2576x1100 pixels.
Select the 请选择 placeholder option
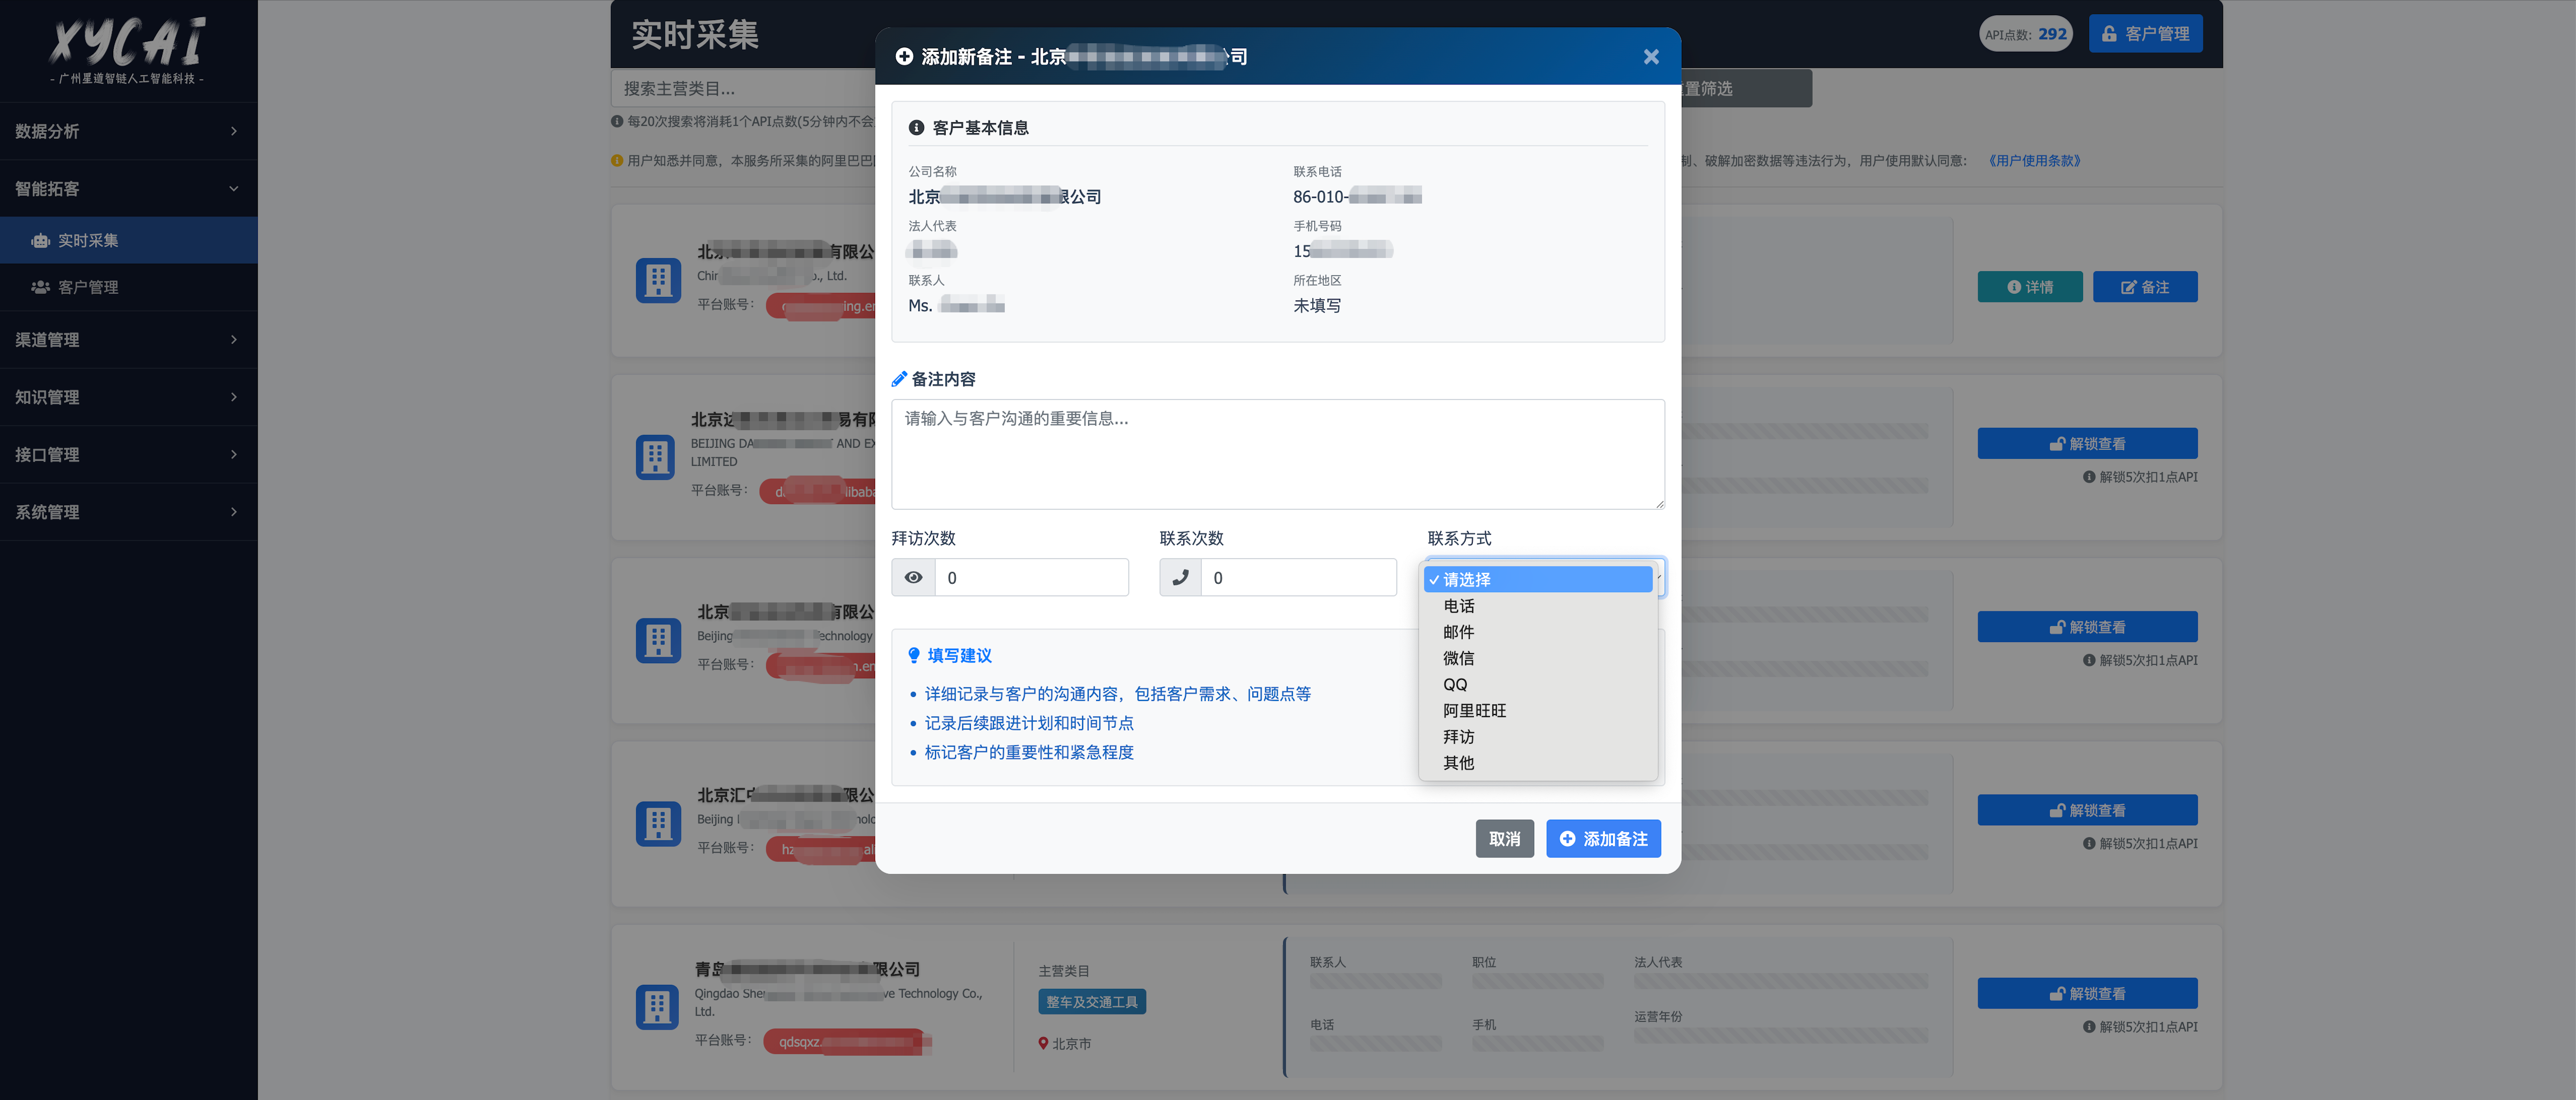point(1538,580)
